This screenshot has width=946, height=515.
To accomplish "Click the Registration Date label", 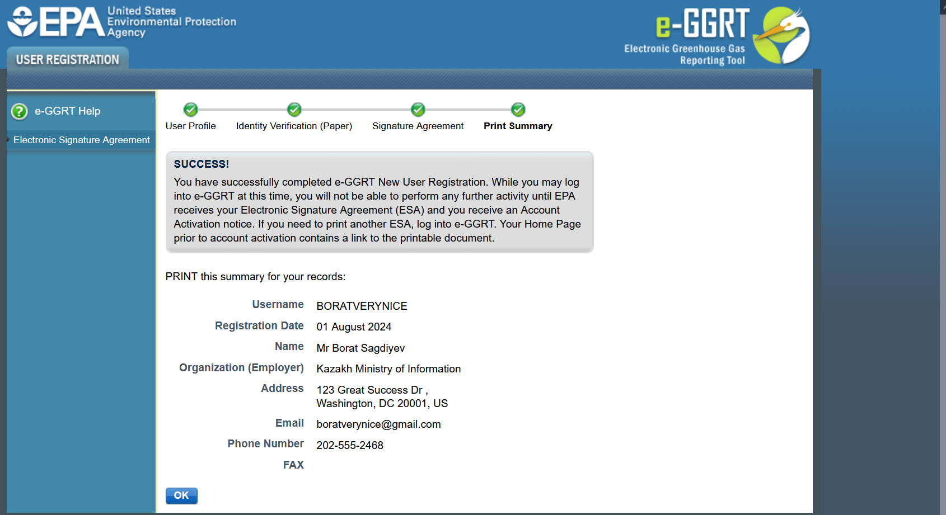I will point(259,325).
